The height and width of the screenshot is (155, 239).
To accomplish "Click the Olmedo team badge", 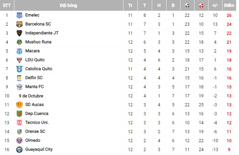I will (19, 141).
